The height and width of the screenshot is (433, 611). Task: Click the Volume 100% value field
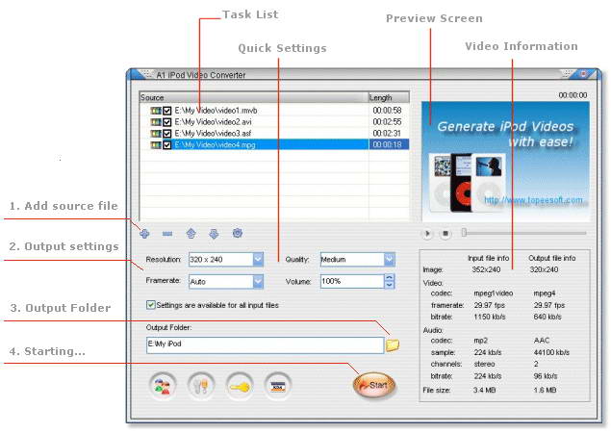pos(352,281)
